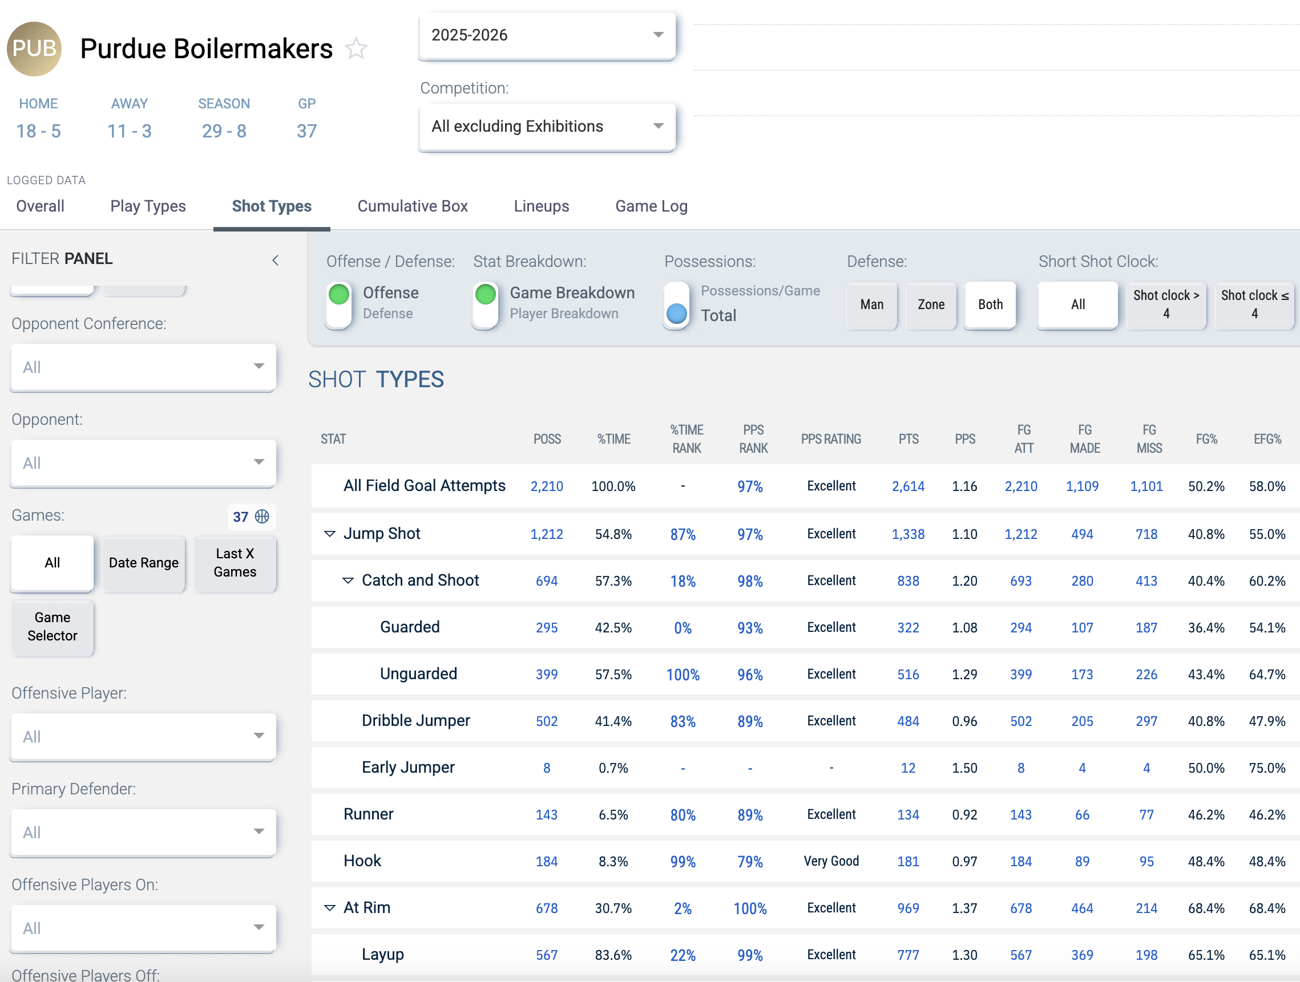Collapse the At Rim row triangle

[330, 907]
